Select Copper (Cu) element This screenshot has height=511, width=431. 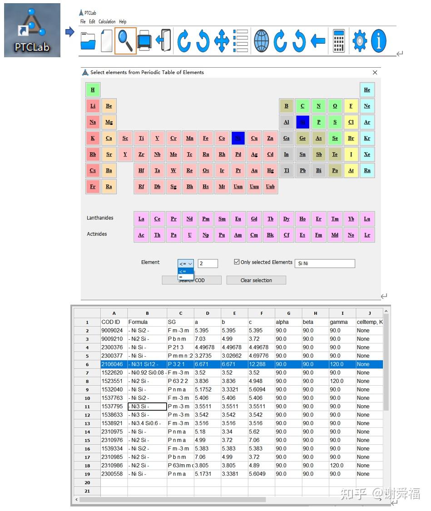tap(254, 138)
